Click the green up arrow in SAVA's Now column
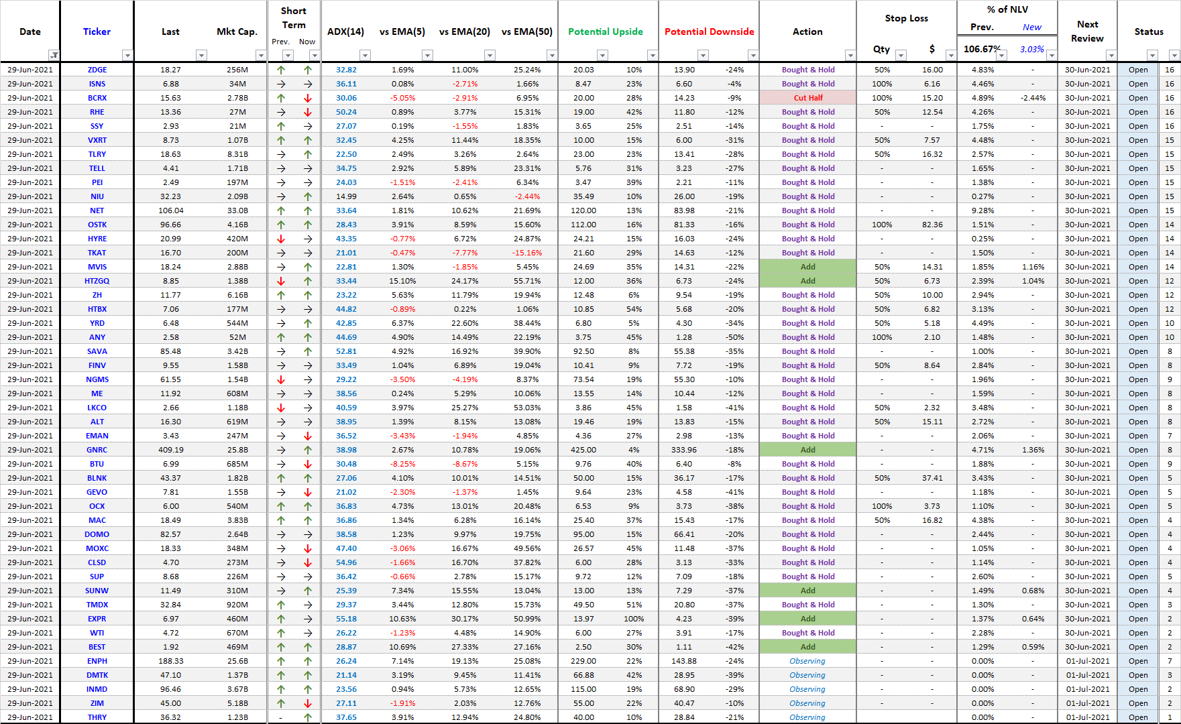This screenshot has width=1181, height=724. tap(308, 351)
